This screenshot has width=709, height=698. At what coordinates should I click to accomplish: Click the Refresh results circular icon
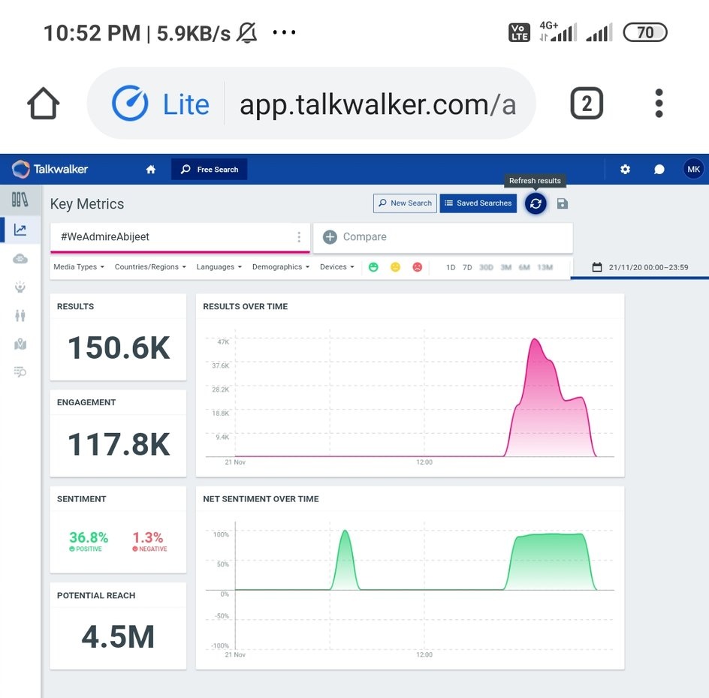click(x=536, y=203)
